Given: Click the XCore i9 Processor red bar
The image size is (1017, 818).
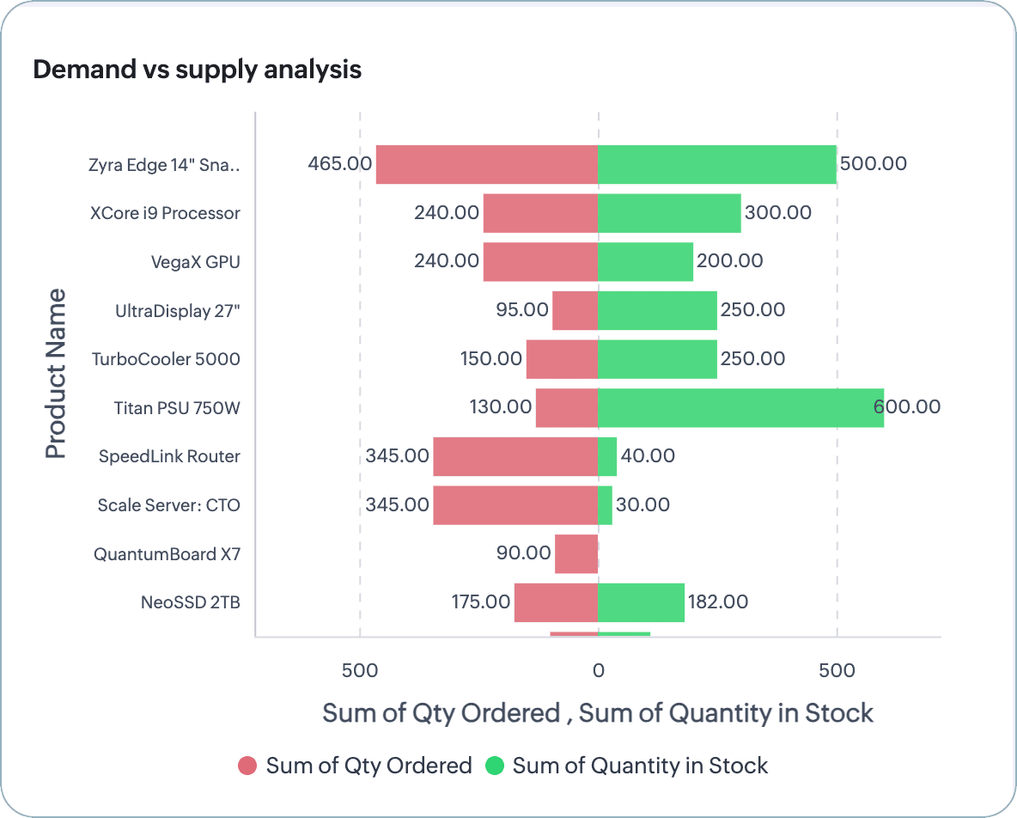Looking at the screenshot, I should [539, 213].
